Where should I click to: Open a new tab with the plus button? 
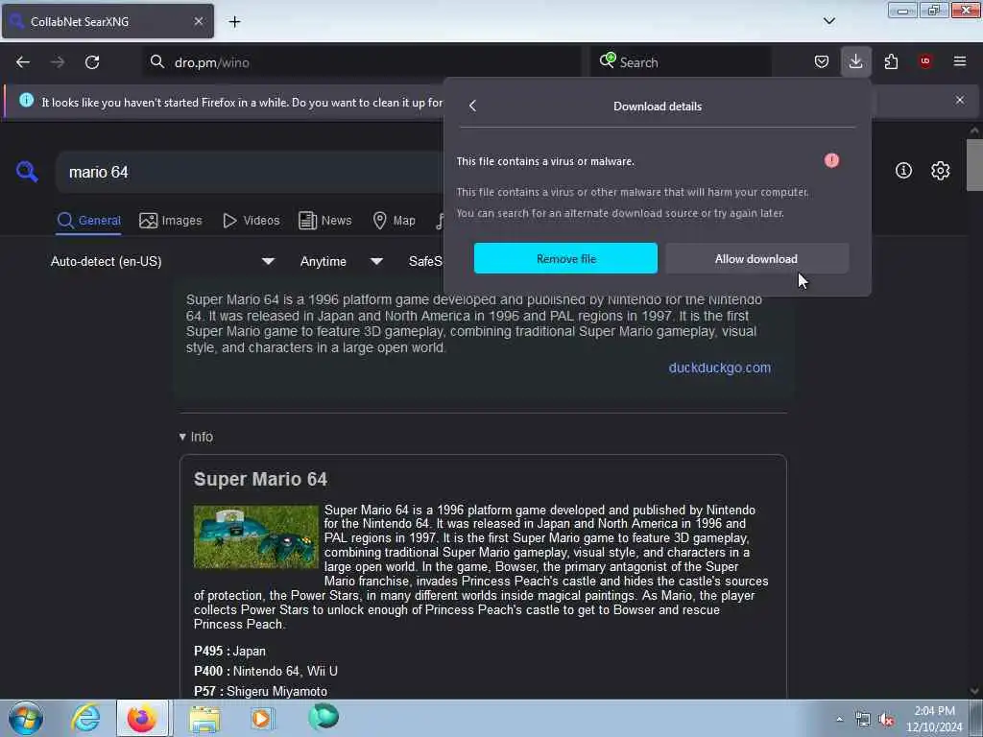coord(234,21)
